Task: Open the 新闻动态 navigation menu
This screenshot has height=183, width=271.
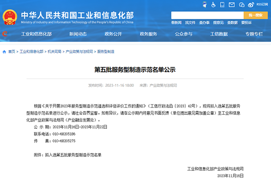Action: pyautogui.click(x=78, y=34)
